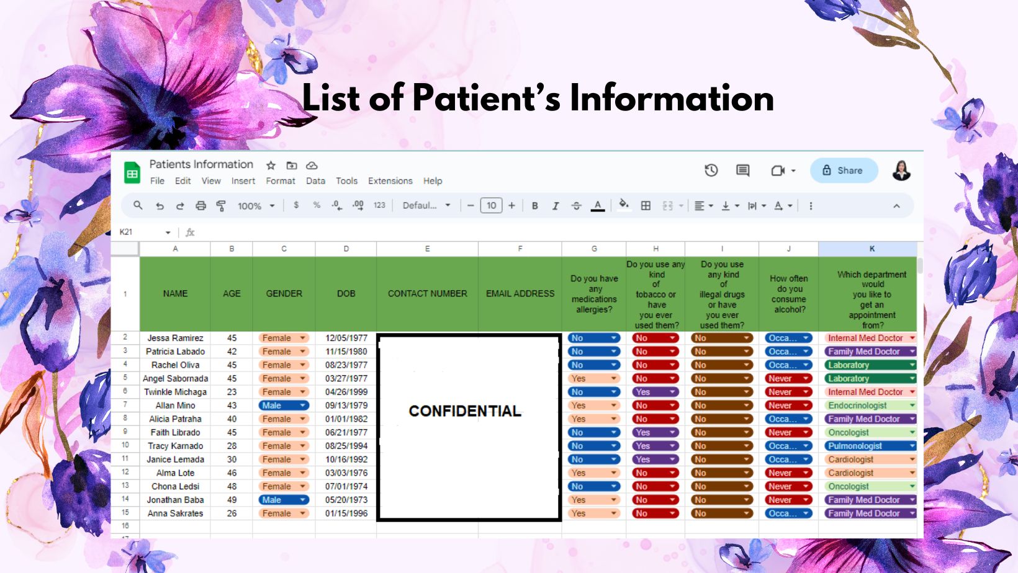The height and width of the screenshot is (573, 1018).
Task: Activate the paint format tool
Action: click(x=221, y=206)
